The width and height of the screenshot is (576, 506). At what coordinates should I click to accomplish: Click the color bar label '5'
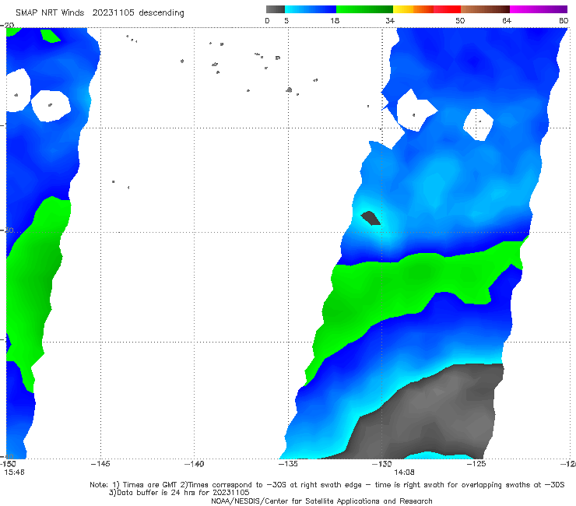coord(286,21)
